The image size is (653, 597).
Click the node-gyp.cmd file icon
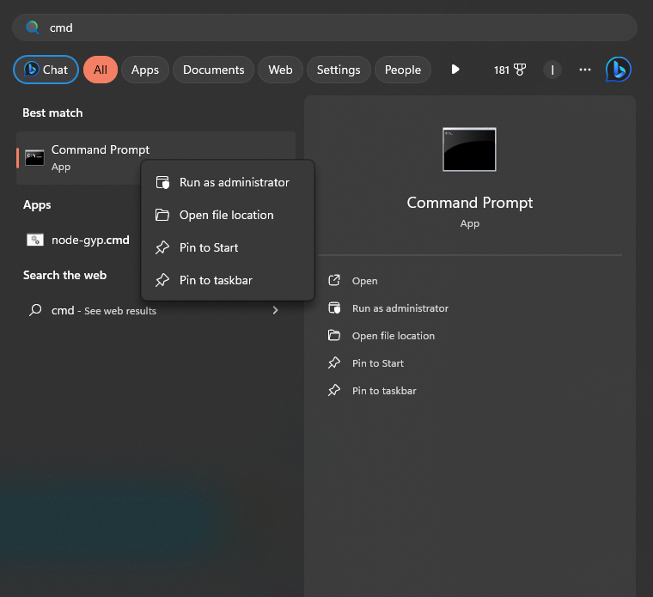coord(35,240)
